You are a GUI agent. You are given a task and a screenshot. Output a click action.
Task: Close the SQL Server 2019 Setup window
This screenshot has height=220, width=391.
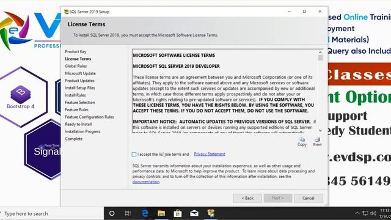coord(320,12)
